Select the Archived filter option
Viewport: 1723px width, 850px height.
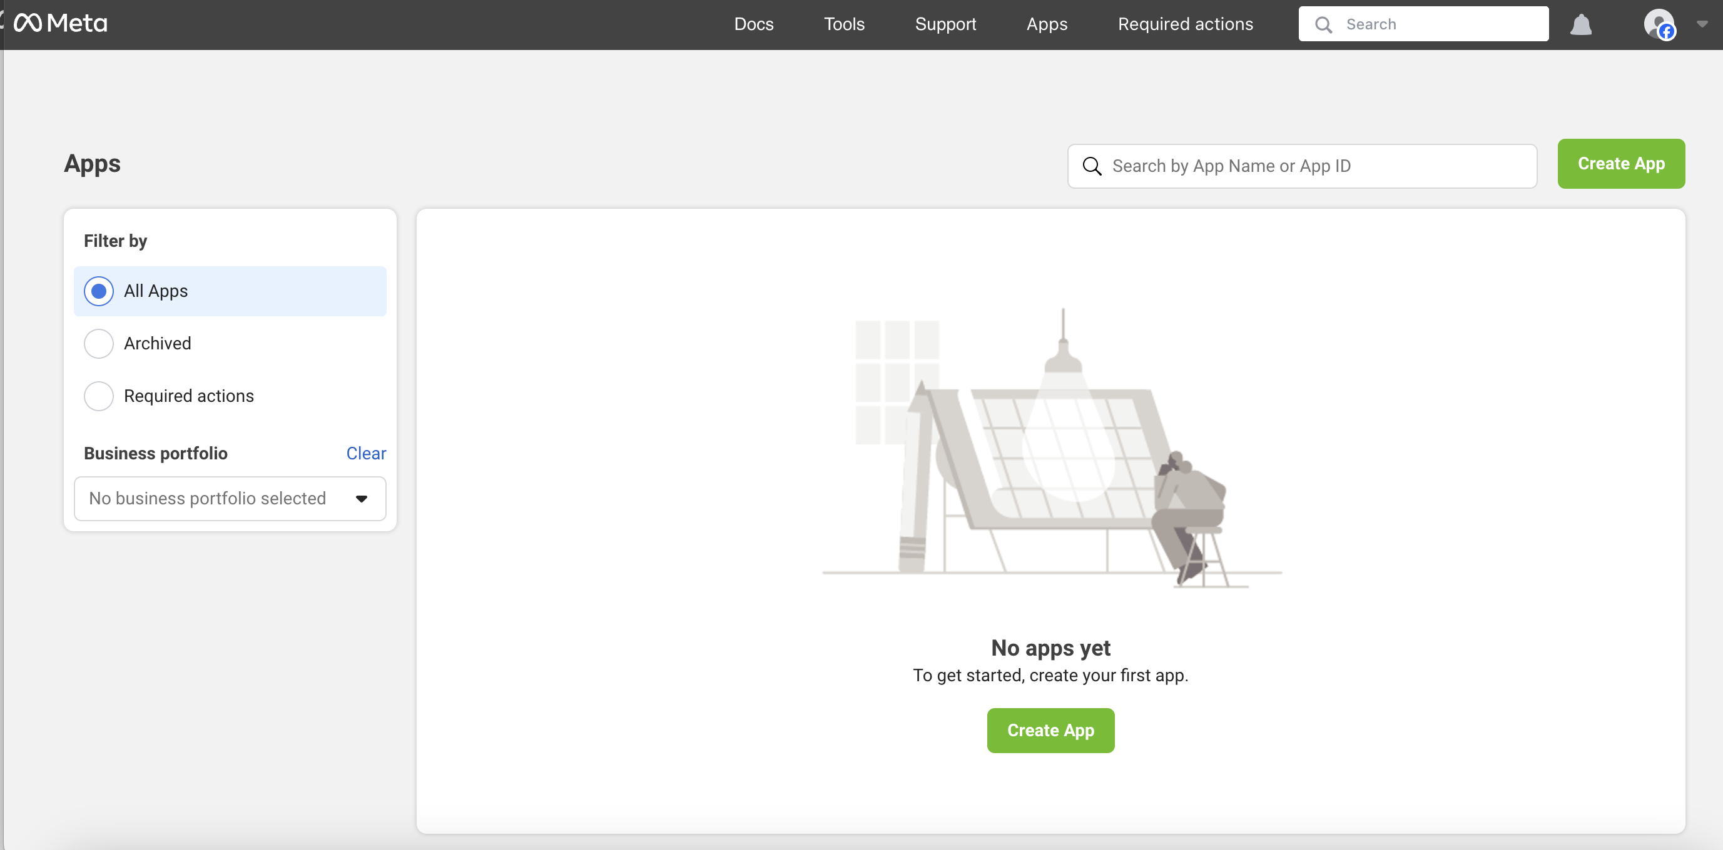[x=99, y=344]
